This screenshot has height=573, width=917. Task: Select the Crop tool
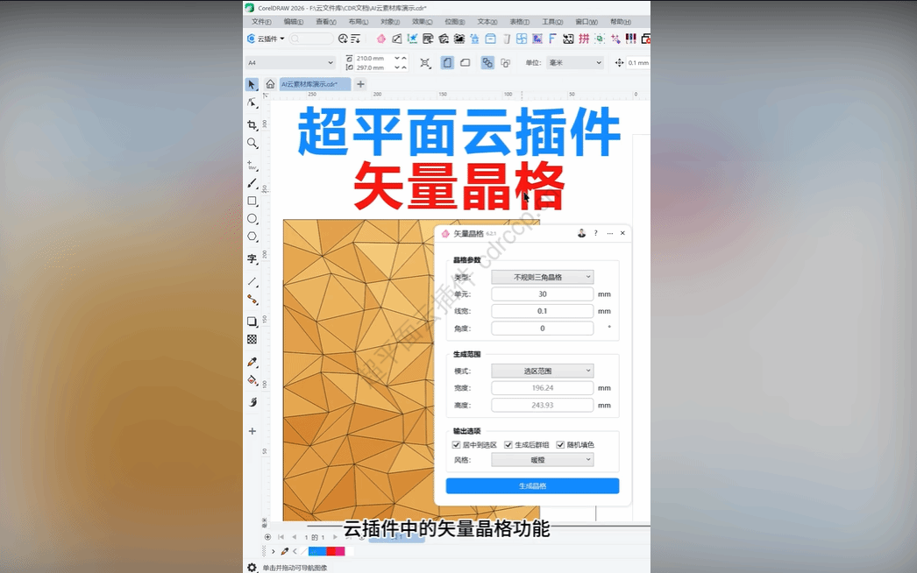coord(252,125)
